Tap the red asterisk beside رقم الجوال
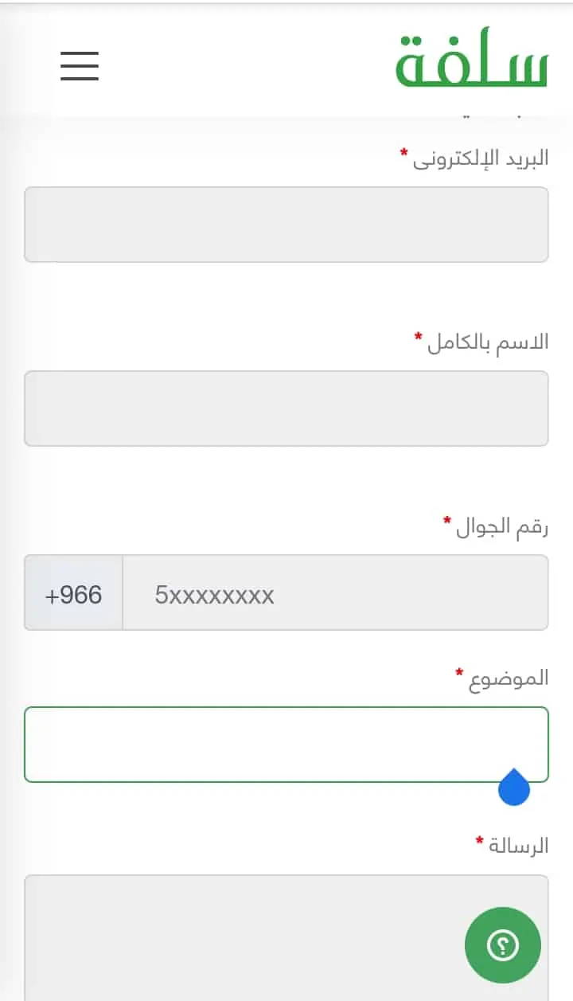Viewport: 573px width, 1001px height. point(447,521)
